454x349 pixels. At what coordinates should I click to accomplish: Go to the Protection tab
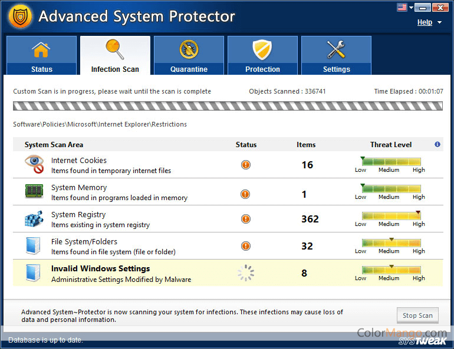(262, 55)
